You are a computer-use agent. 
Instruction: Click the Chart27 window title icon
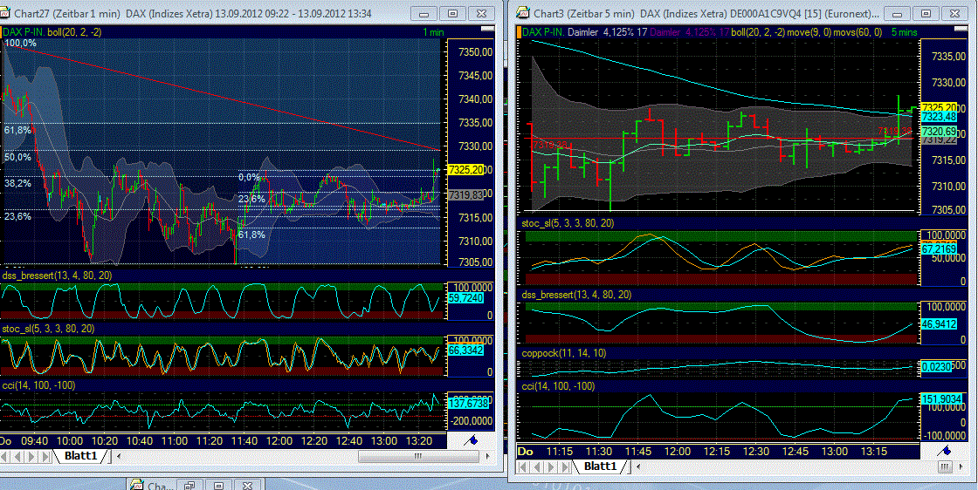[x=6, y=13]
